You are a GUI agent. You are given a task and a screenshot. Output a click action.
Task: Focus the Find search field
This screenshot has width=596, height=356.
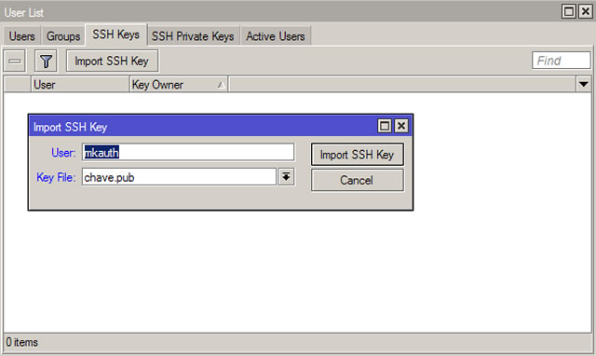pos(561,61)
